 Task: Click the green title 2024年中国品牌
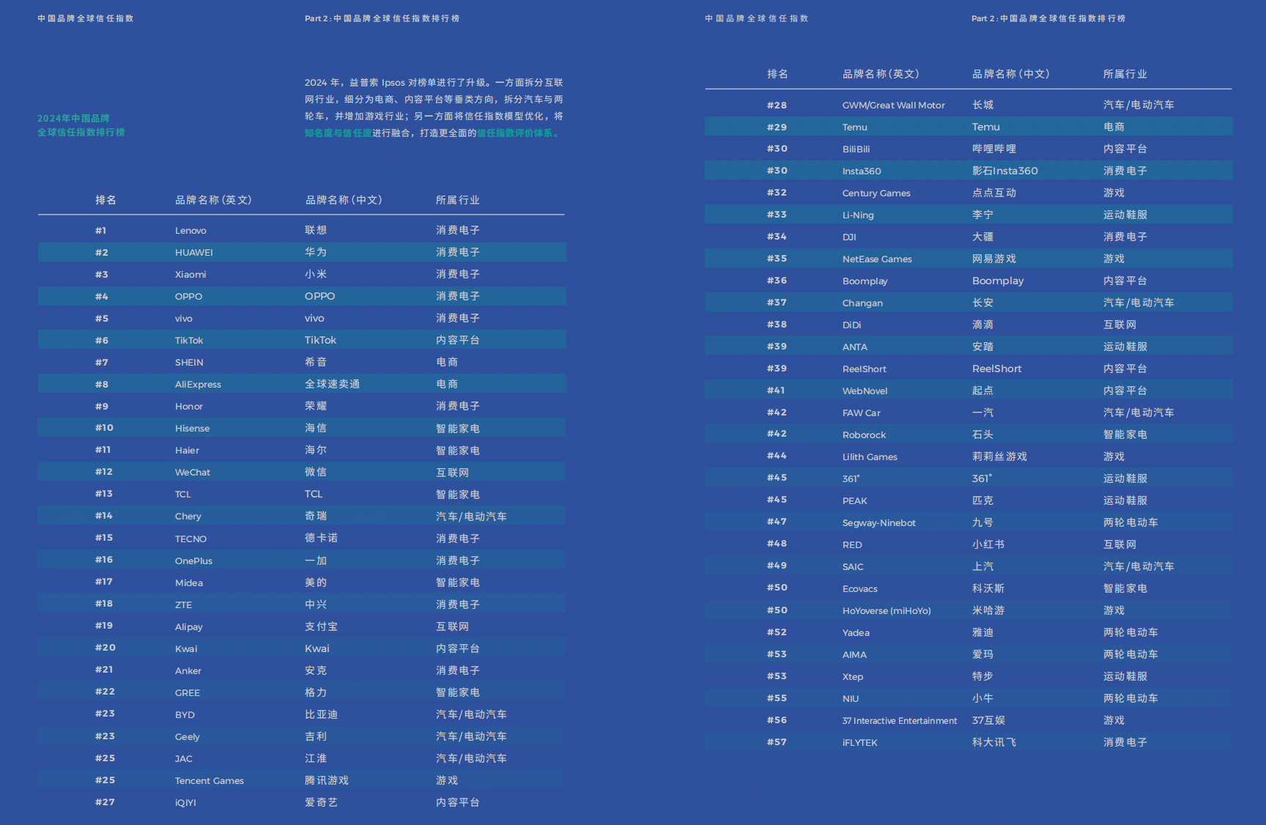73,118
